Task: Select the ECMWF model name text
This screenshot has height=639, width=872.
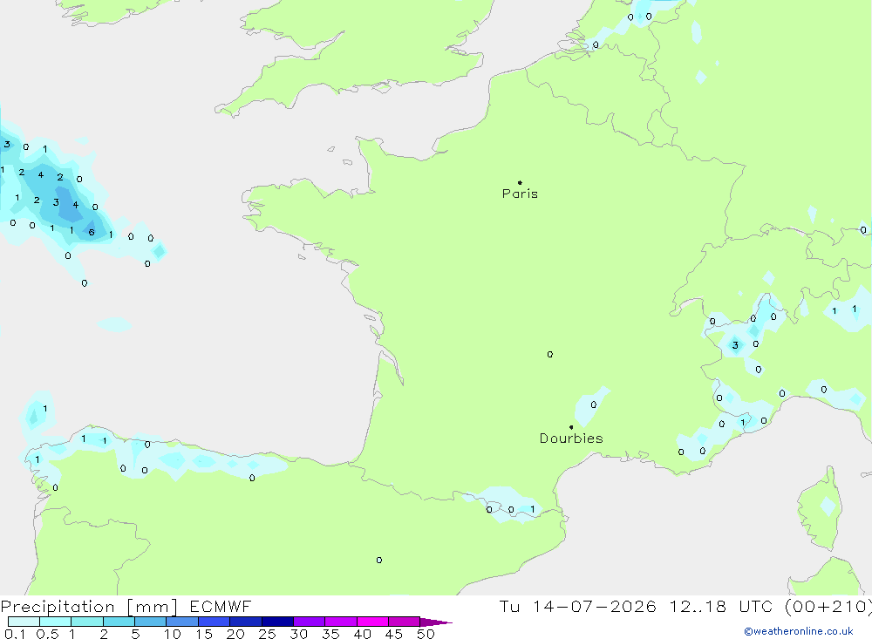Action: (x=221, y=606)
